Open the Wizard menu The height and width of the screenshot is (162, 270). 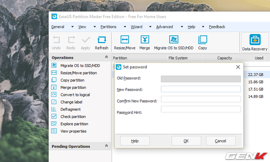pyautogui.click(x=136, y=27)
